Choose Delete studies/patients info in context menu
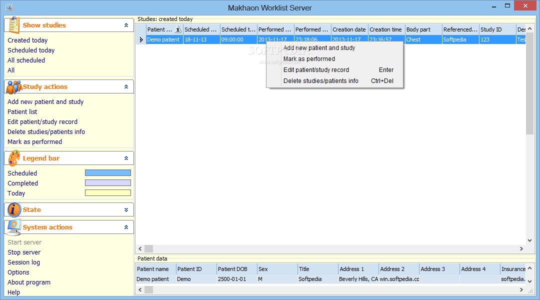The width and height of the screenshot is (540, 300). (334, 81)
